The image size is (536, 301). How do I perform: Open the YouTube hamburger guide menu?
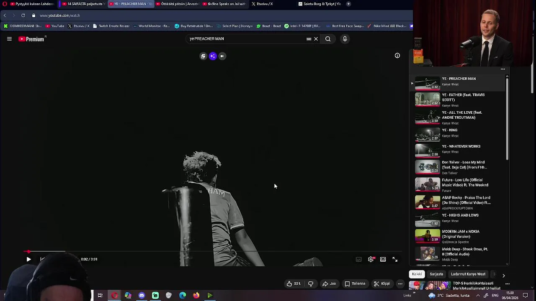click(x=9, y=39)
